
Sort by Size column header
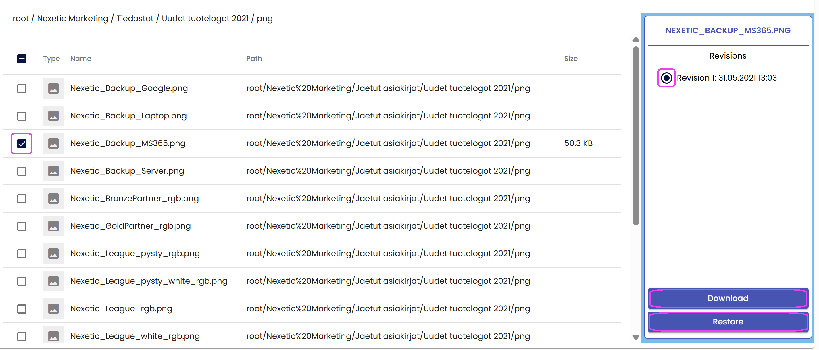[x=571, y=59]
